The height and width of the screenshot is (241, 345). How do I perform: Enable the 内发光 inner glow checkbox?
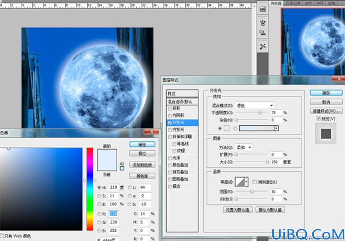point(170,130)
